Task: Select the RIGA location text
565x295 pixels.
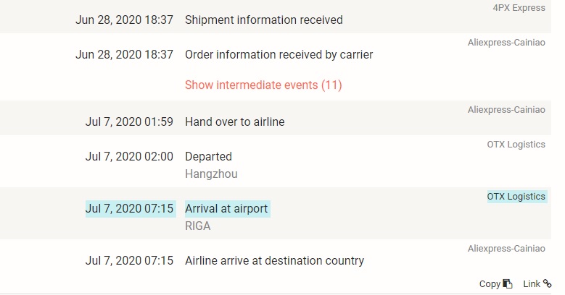Action: (x=197, y=226)
